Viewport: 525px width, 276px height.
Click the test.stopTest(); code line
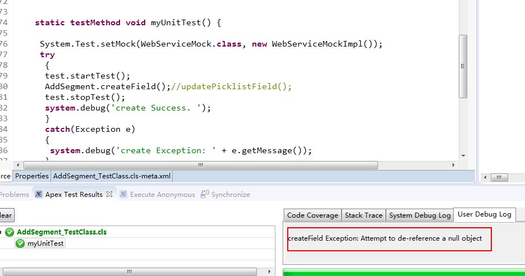coord(85,98)
